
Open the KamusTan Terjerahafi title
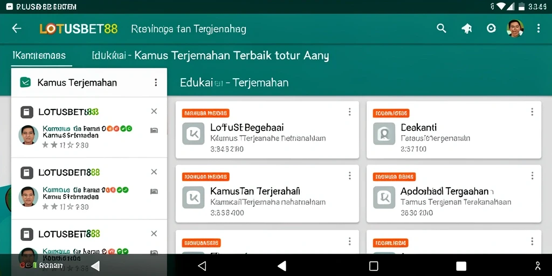pos(255,191)
